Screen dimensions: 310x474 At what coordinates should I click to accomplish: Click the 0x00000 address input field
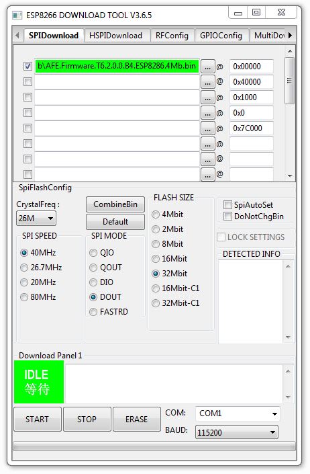click(x=252, y=67)
